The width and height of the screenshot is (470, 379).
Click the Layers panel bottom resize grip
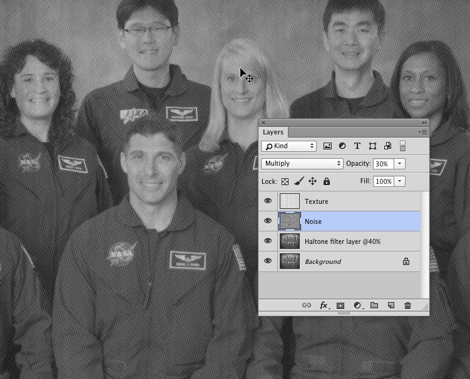344,313
